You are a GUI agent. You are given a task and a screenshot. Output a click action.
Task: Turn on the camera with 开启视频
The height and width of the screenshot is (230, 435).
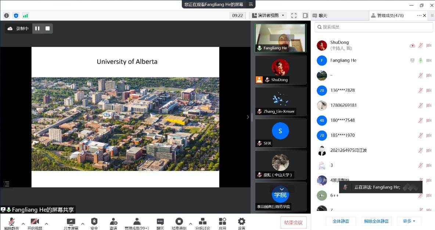tap(35, 223)
